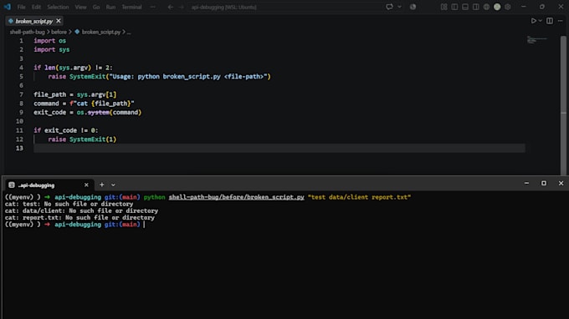The image size is (569, 319).
Task: Expand the chat dropdown arrow
Action: coord(399,7)
